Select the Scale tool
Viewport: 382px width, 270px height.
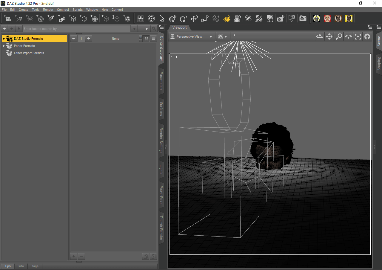pos(205,19)
